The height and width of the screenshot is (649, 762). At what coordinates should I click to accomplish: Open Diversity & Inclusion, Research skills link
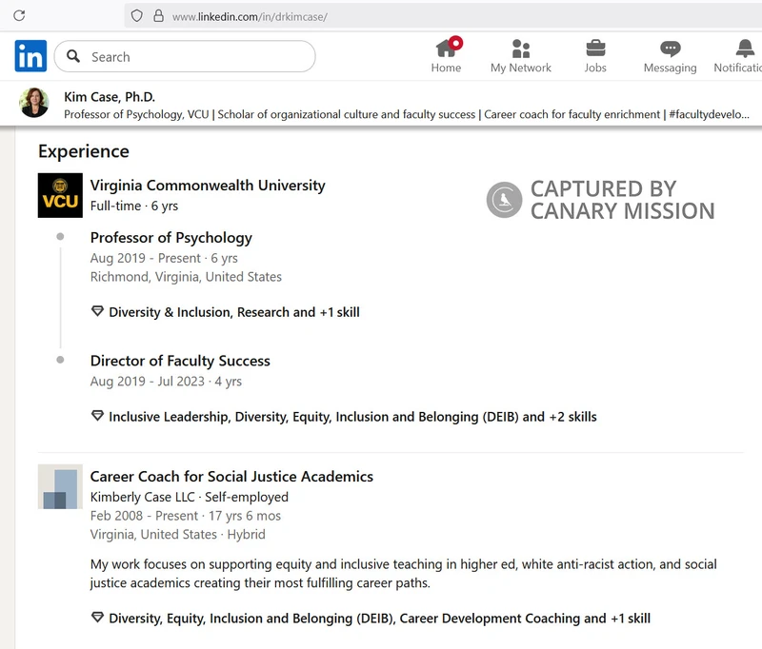(234, 312)
